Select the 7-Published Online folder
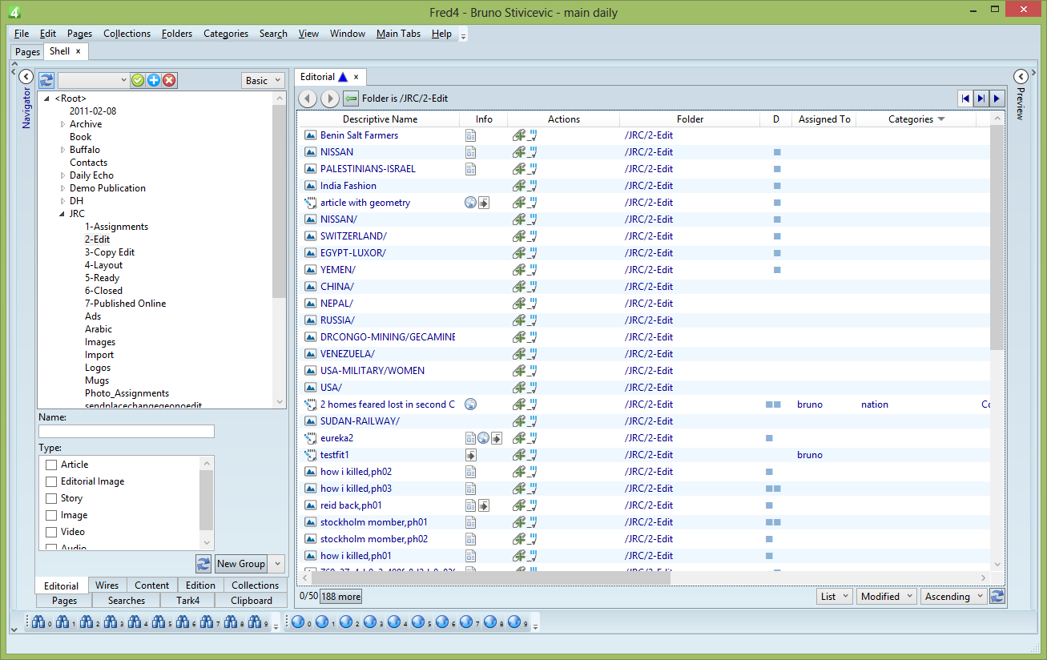 [126, 304]
